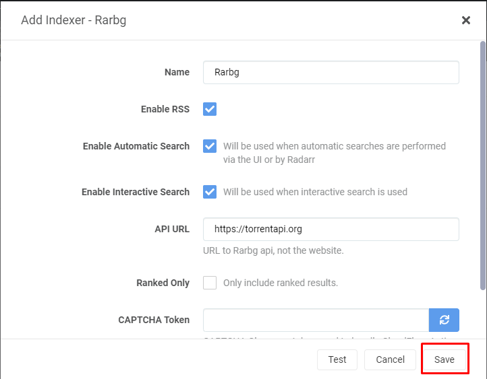Click the 'Ranked Only' label

click(x=163, y=283)
